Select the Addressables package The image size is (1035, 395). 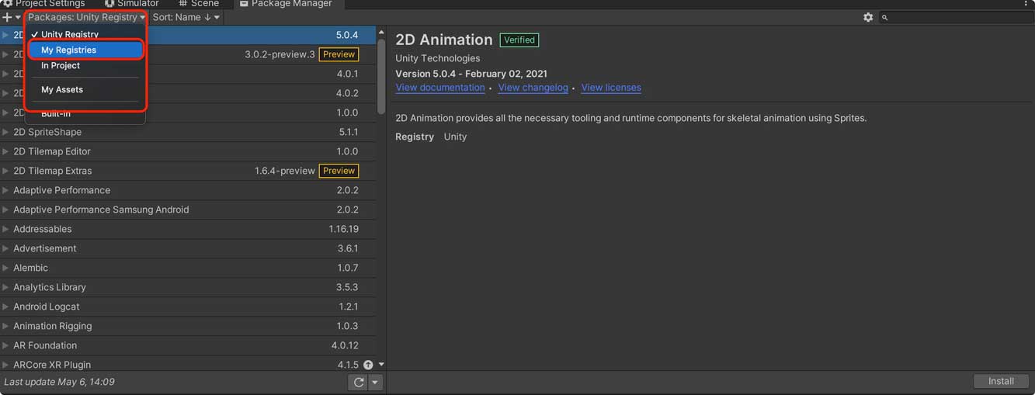pyautogui.click(x=188, y=229)
